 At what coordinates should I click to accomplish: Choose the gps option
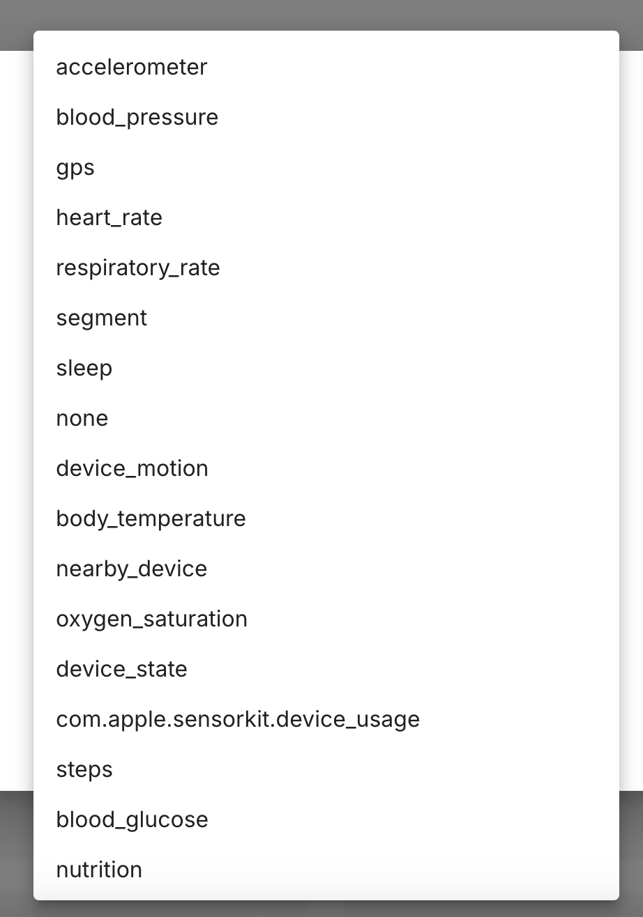point(75,167)
